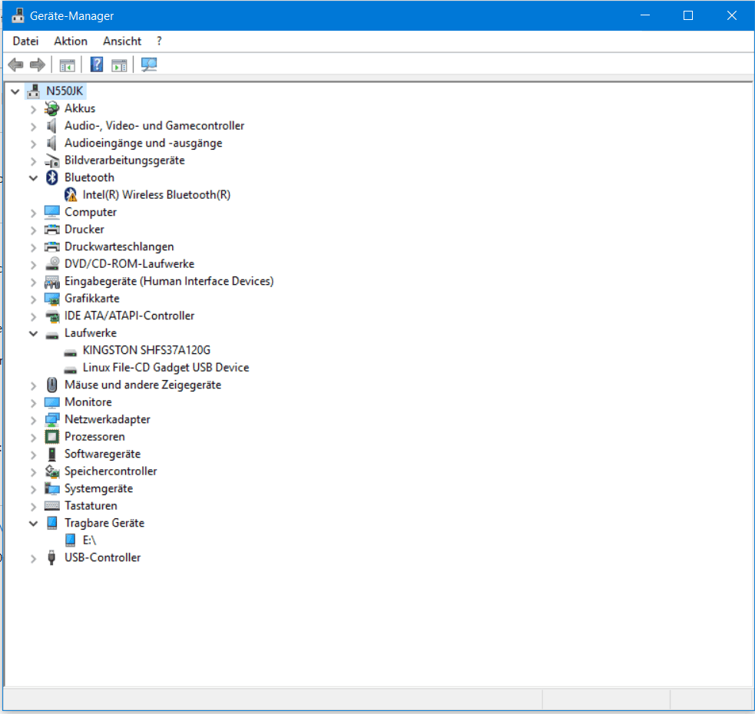Click the Systemgeräte folder icon
The image size is (755, 714).
(x=52, y=489)
